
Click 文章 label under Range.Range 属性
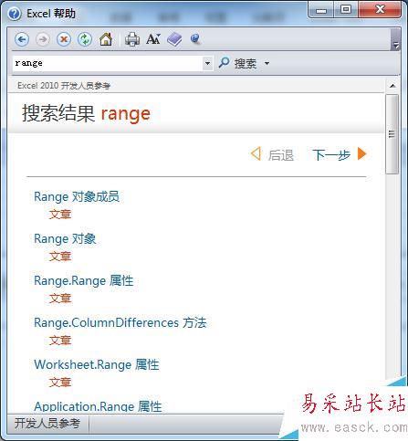click(x=60, y=299)
